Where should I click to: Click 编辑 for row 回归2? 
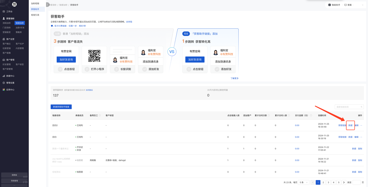tap(356, 125)
